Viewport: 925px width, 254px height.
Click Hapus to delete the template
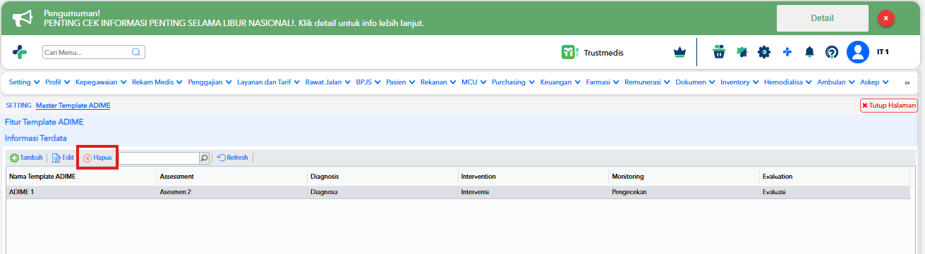[x=97, y=158]
